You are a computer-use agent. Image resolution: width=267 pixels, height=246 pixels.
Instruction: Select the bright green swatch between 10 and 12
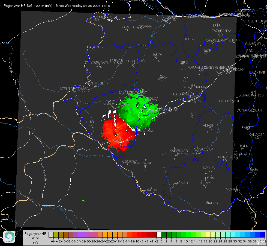(x=188, y=235)
